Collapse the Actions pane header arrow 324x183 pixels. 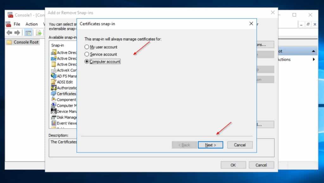click(314, 51)
